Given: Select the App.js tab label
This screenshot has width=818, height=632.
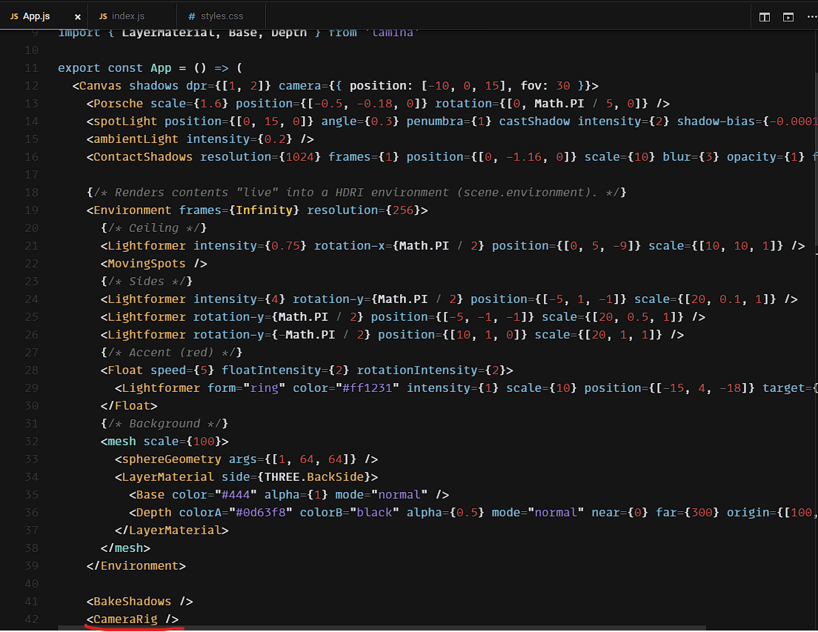Looking at the screenshot, I should tap(36, 16).
